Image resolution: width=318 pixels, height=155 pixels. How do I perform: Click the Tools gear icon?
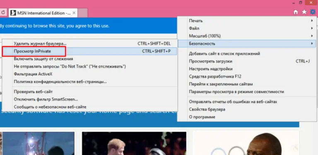point(313,12)
